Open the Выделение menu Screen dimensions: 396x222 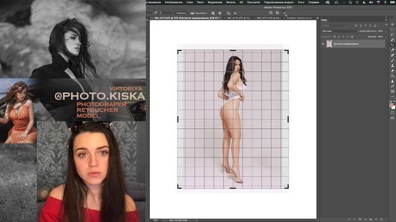tap(215, 2)
